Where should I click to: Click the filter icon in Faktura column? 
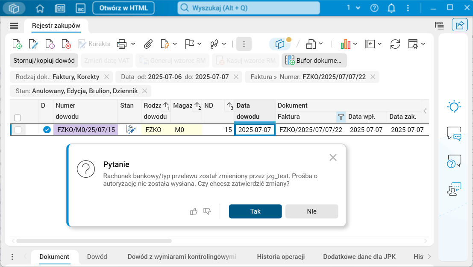coord(341,117)
